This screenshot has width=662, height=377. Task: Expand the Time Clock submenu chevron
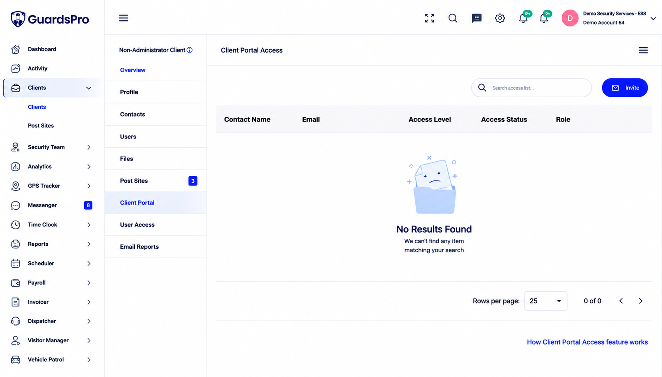click(89, 225)
